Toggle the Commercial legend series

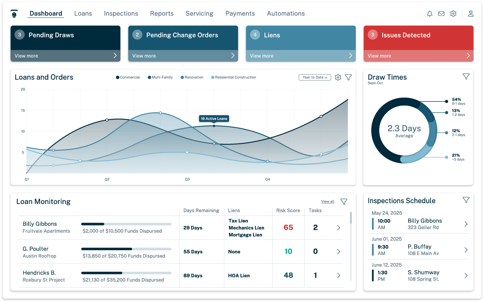(x=128, y=77)
